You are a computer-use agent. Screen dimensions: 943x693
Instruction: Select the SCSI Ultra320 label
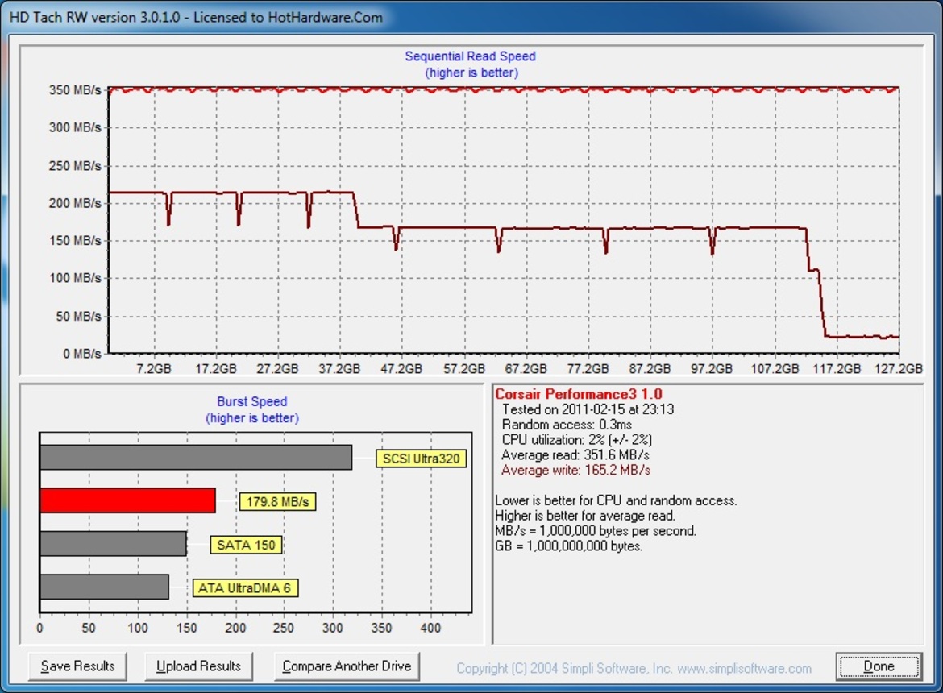pos(421,459)
